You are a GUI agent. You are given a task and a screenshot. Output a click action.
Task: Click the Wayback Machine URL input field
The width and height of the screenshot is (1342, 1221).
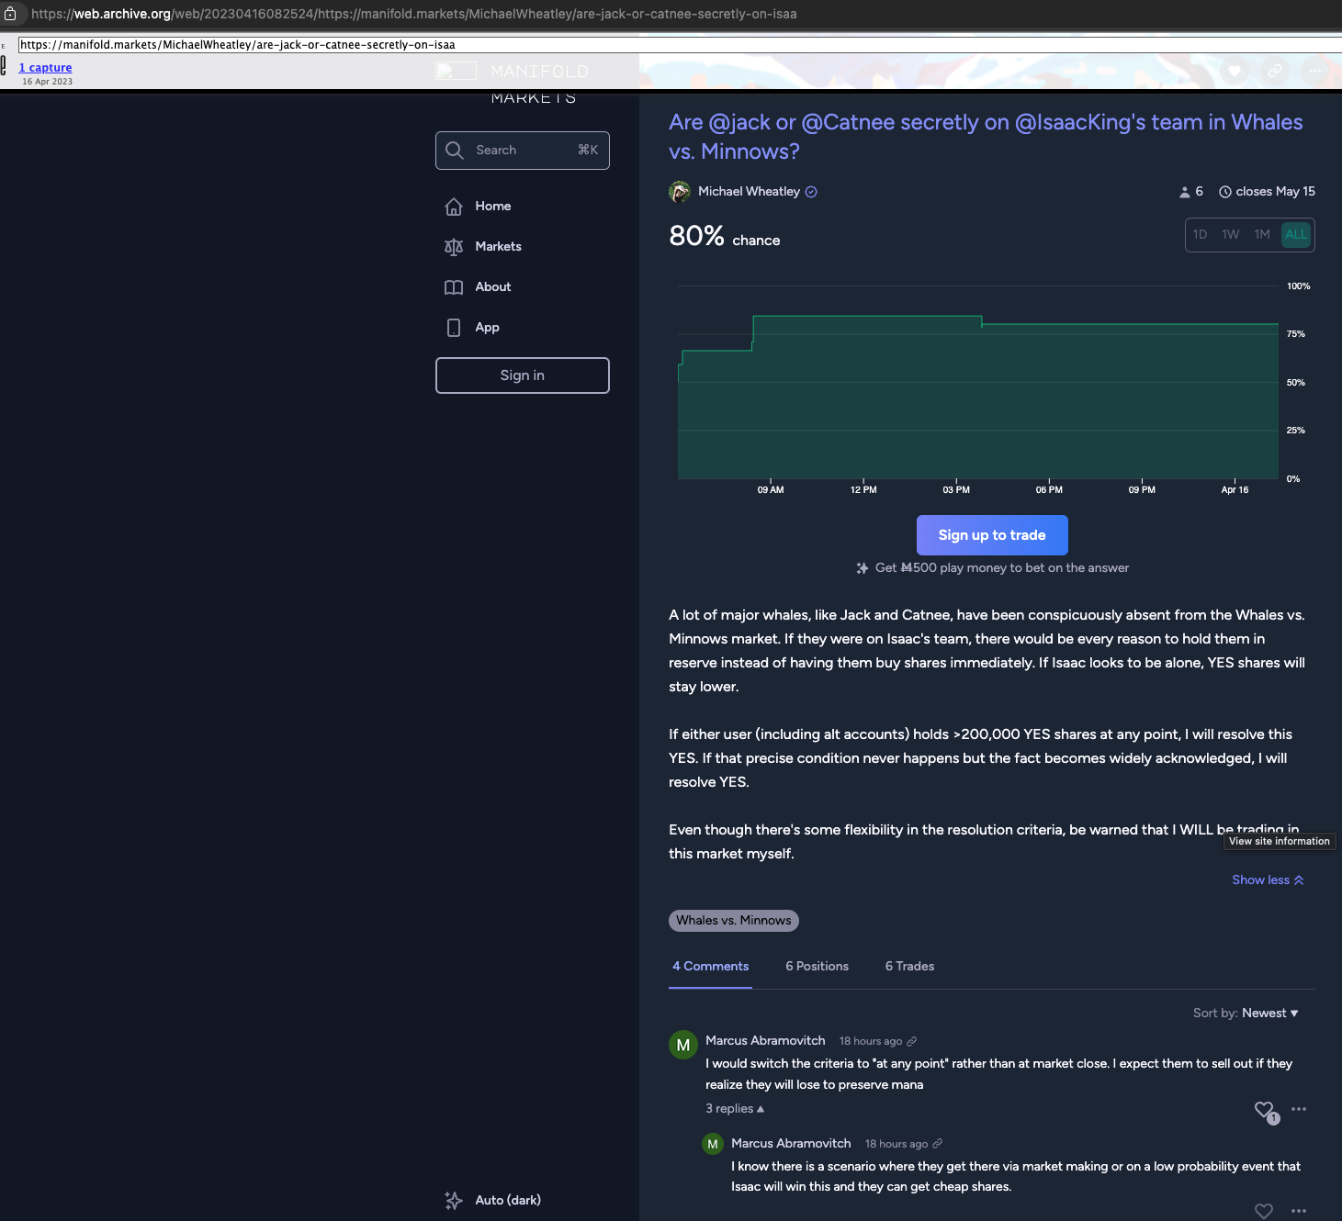click(x=680, y=45)
